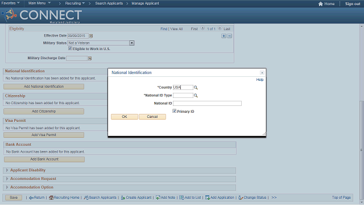Show more actions with >> link
This screenshot has height=205, width=364.
[274, 198]
